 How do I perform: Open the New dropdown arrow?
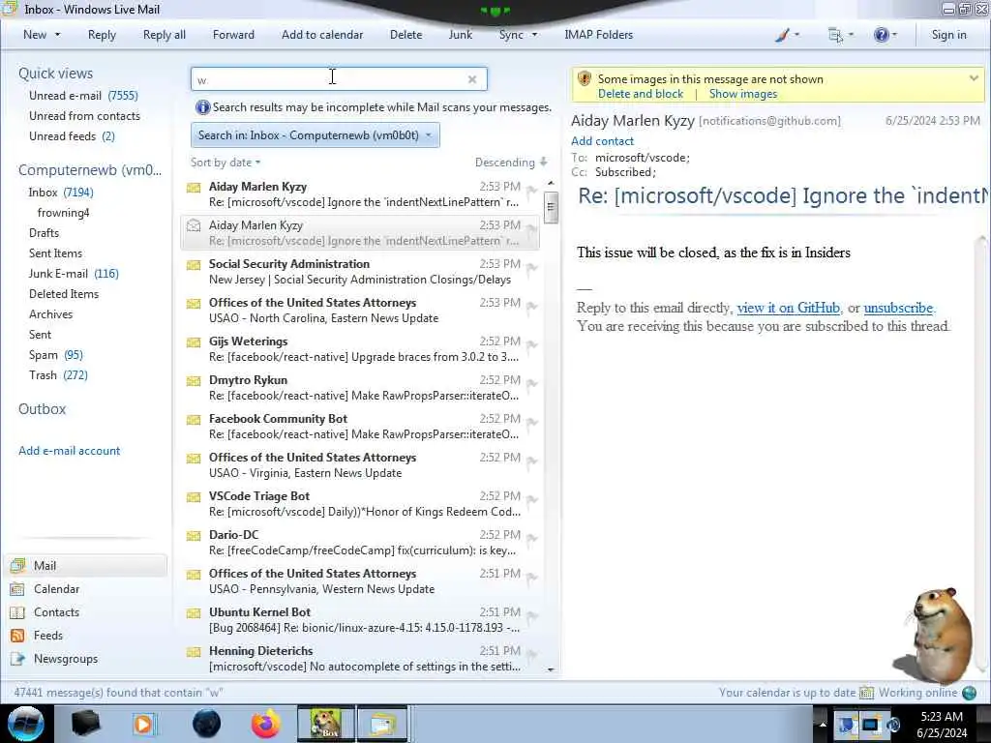(57, 35)
